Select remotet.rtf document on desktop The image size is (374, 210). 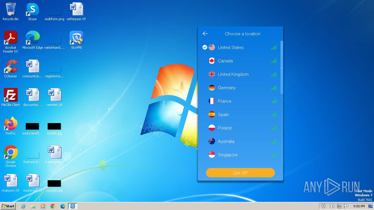pyautogui.click(x=54, y=97)
